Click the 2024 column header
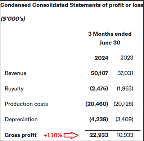 [x=102, y=58]
